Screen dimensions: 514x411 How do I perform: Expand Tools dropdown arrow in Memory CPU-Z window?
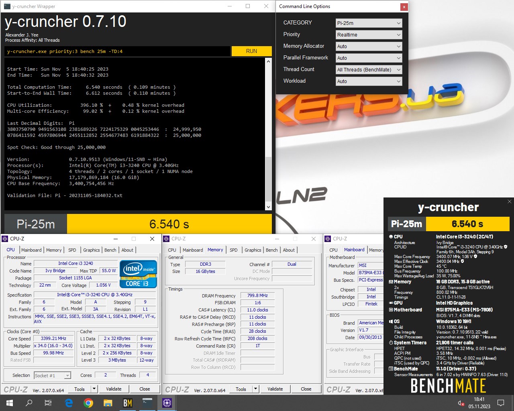[x=255, y=389]
